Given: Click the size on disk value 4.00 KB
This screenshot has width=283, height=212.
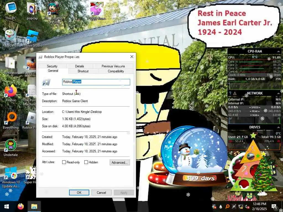Looking at the screenshot, I should coord(76,126).
